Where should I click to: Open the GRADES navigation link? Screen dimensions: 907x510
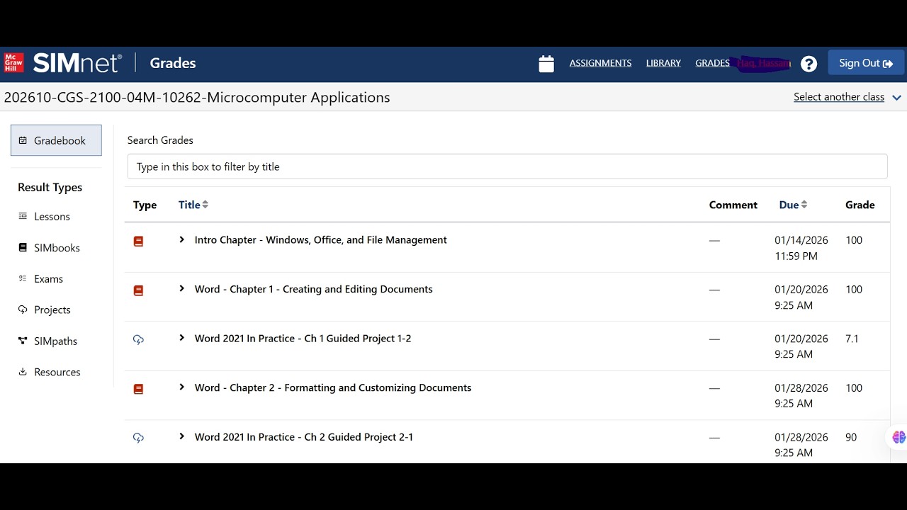click(x=712, y=63)
